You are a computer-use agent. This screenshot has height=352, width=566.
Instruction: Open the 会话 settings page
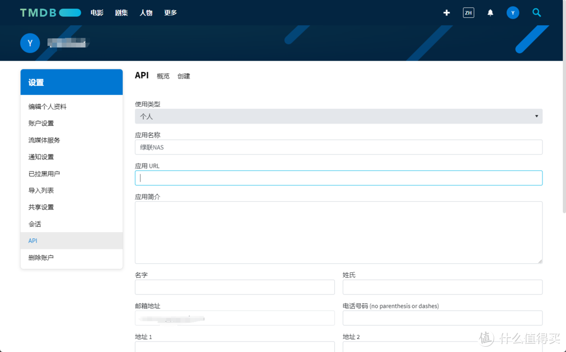tap(35, 224)
